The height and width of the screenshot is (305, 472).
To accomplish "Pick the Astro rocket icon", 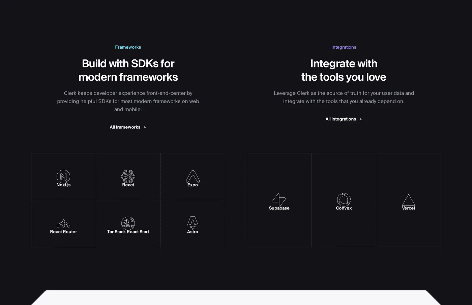I will coord(193,223).
